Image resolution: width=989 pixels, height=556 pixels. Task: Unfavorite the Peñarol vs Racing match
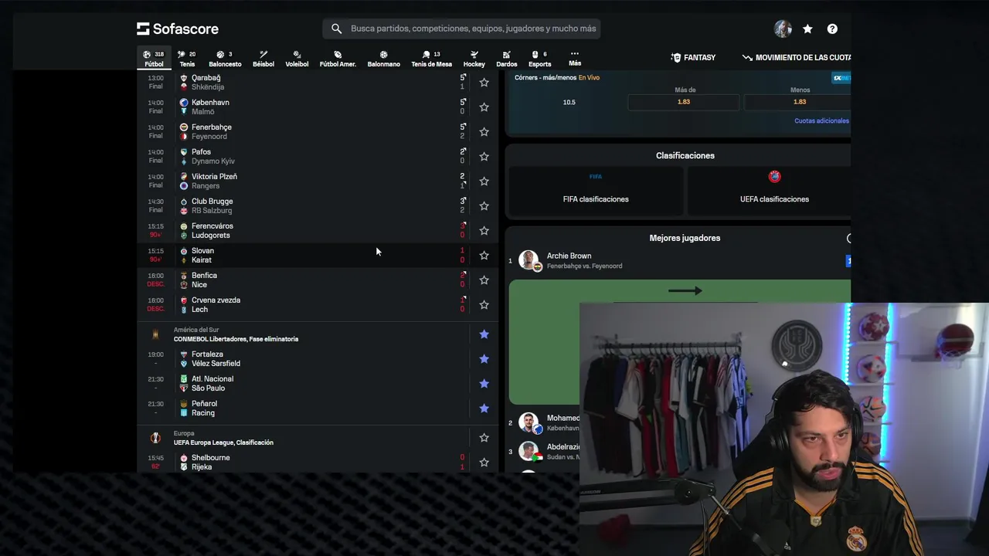tap(484, 408)
